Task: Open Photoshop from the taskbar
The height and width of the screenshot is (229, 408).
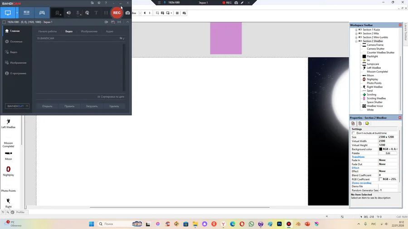Action: 279,224
